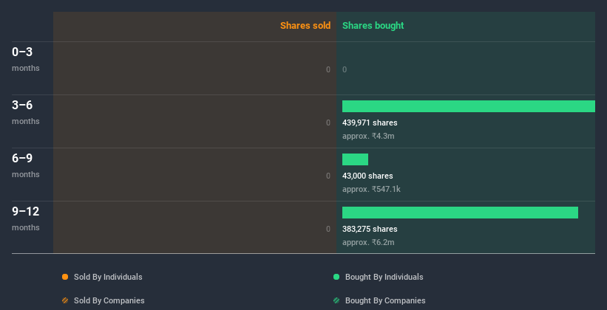Click the shares sold 0 in 6–9 months
Screen dimensions: 607x310
tap(328, 176)
